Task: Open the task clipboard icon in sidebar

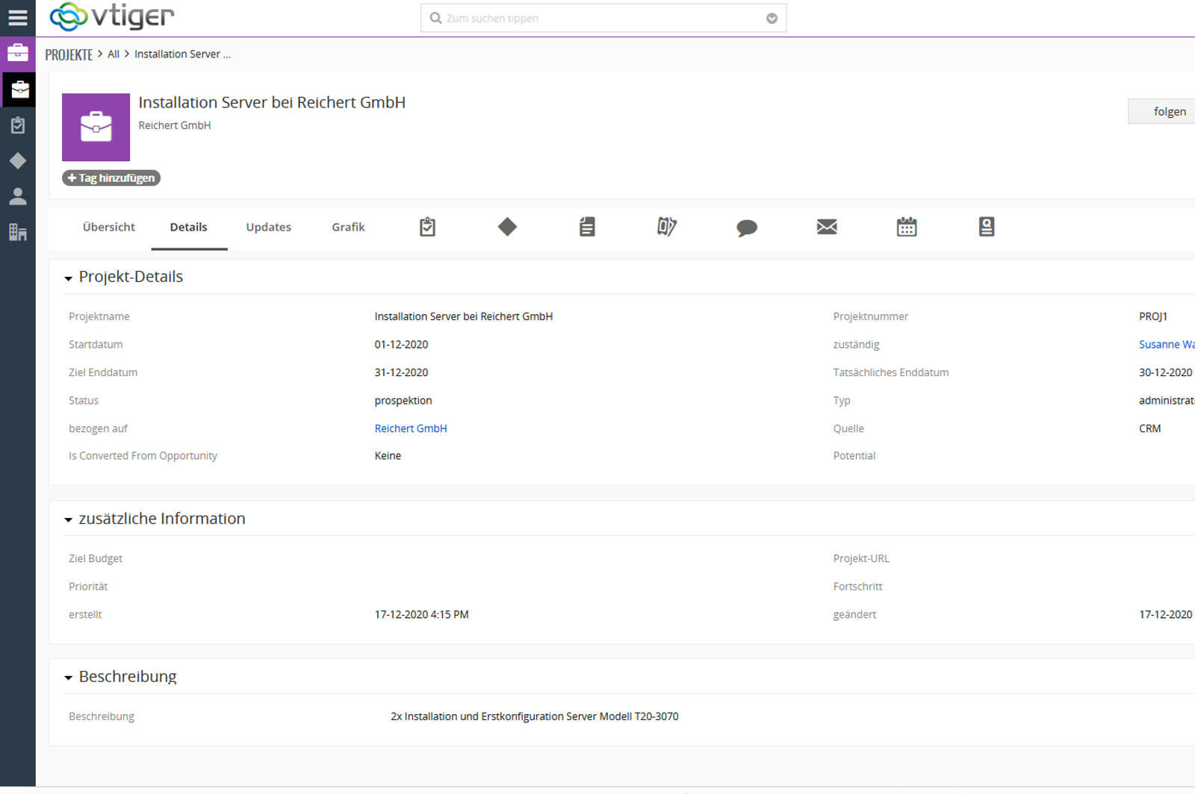Action: pos(18,125)
